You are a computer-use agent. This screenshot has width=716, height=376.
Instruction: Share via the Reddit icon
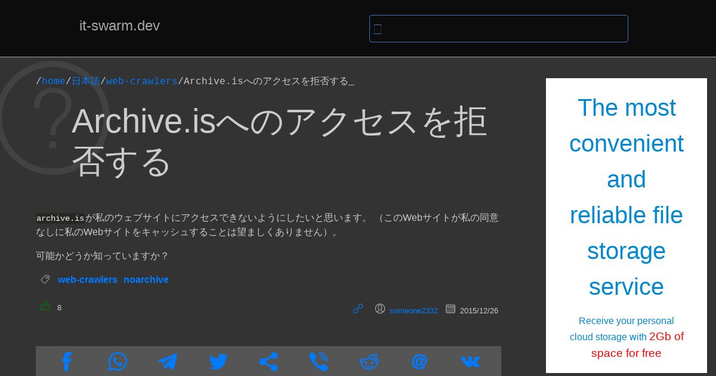[369, 362]
